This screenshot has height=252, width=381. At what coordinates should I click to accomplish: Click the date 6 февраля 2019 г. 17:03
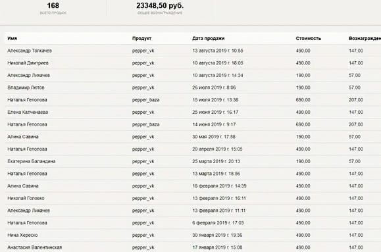[218, 223]
